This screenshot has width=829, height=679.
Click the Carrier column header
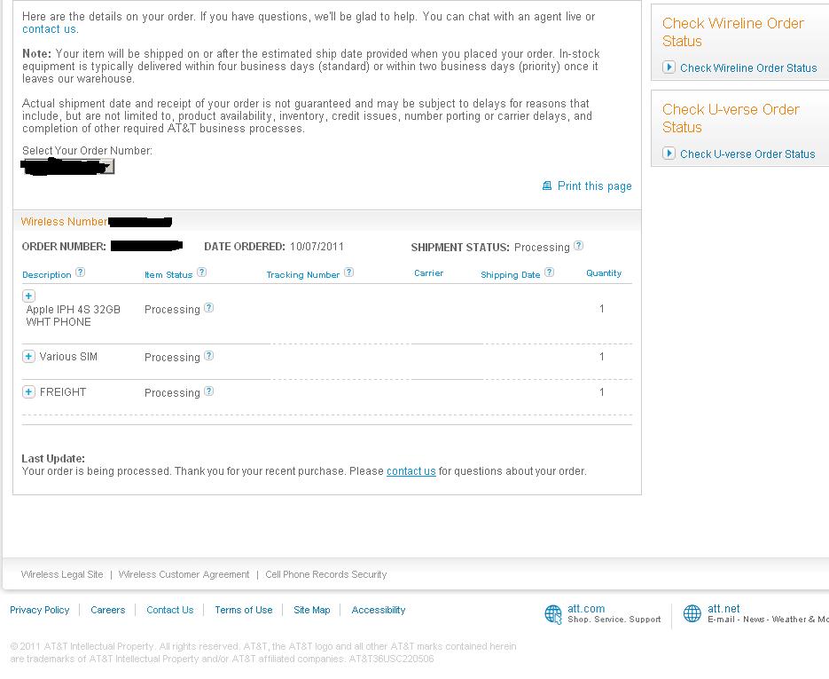point(428,273)
